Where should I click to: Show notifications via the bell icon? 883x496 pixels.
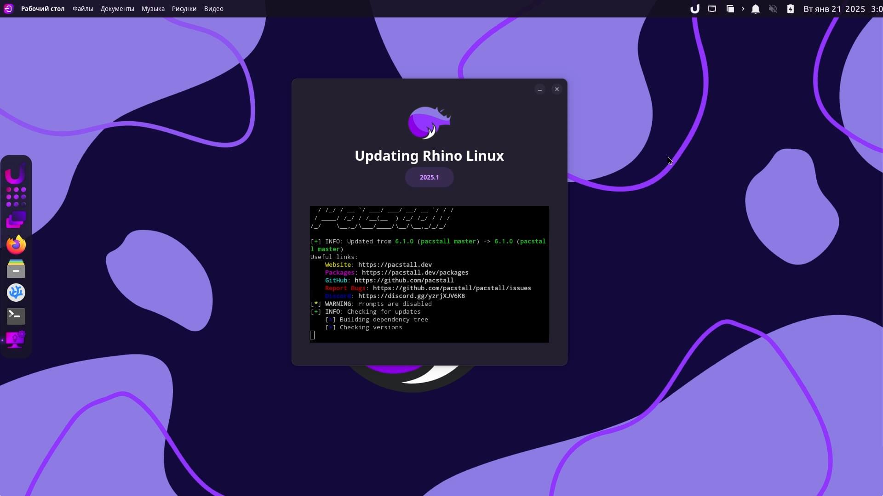pyautogui.click(x=755, y=9)
